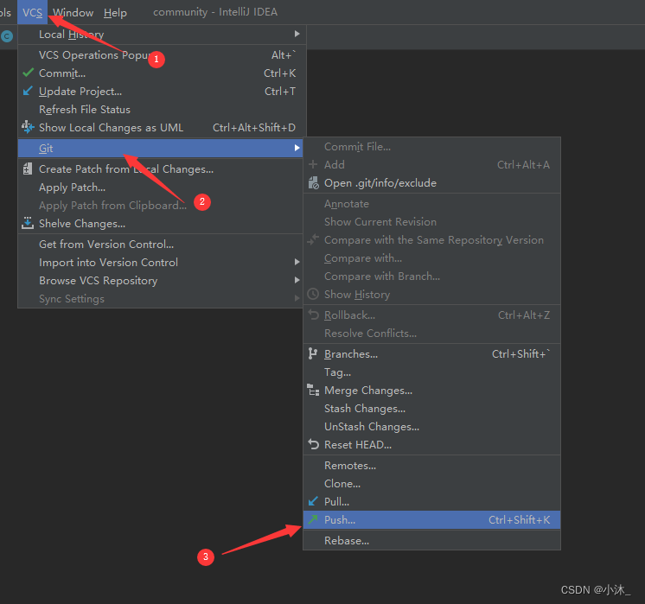Select the Git menu entry
Image resolution: width=645 pixels, height=604 pixels.
click(161, 148)
